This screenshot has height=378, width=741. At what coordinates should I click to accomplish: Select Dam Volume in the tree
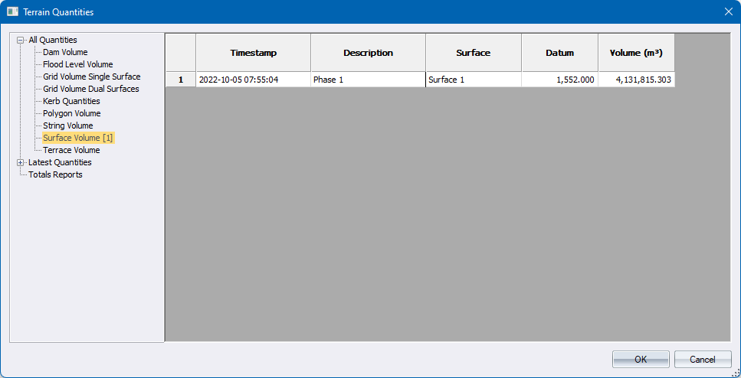(x=65, y=52)
